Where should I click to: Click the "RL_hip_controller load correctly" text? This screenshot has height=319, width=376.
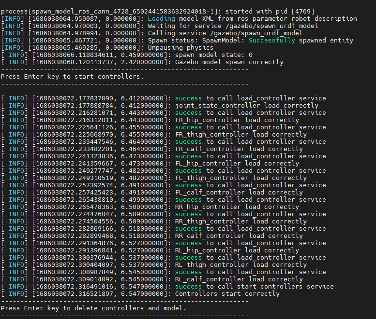pyautogui.click(x=237, y=250)
